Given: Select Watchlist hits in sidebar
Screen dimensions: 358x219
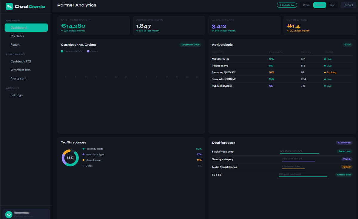Looking at the screenshot, I should (x=26, y=70).
